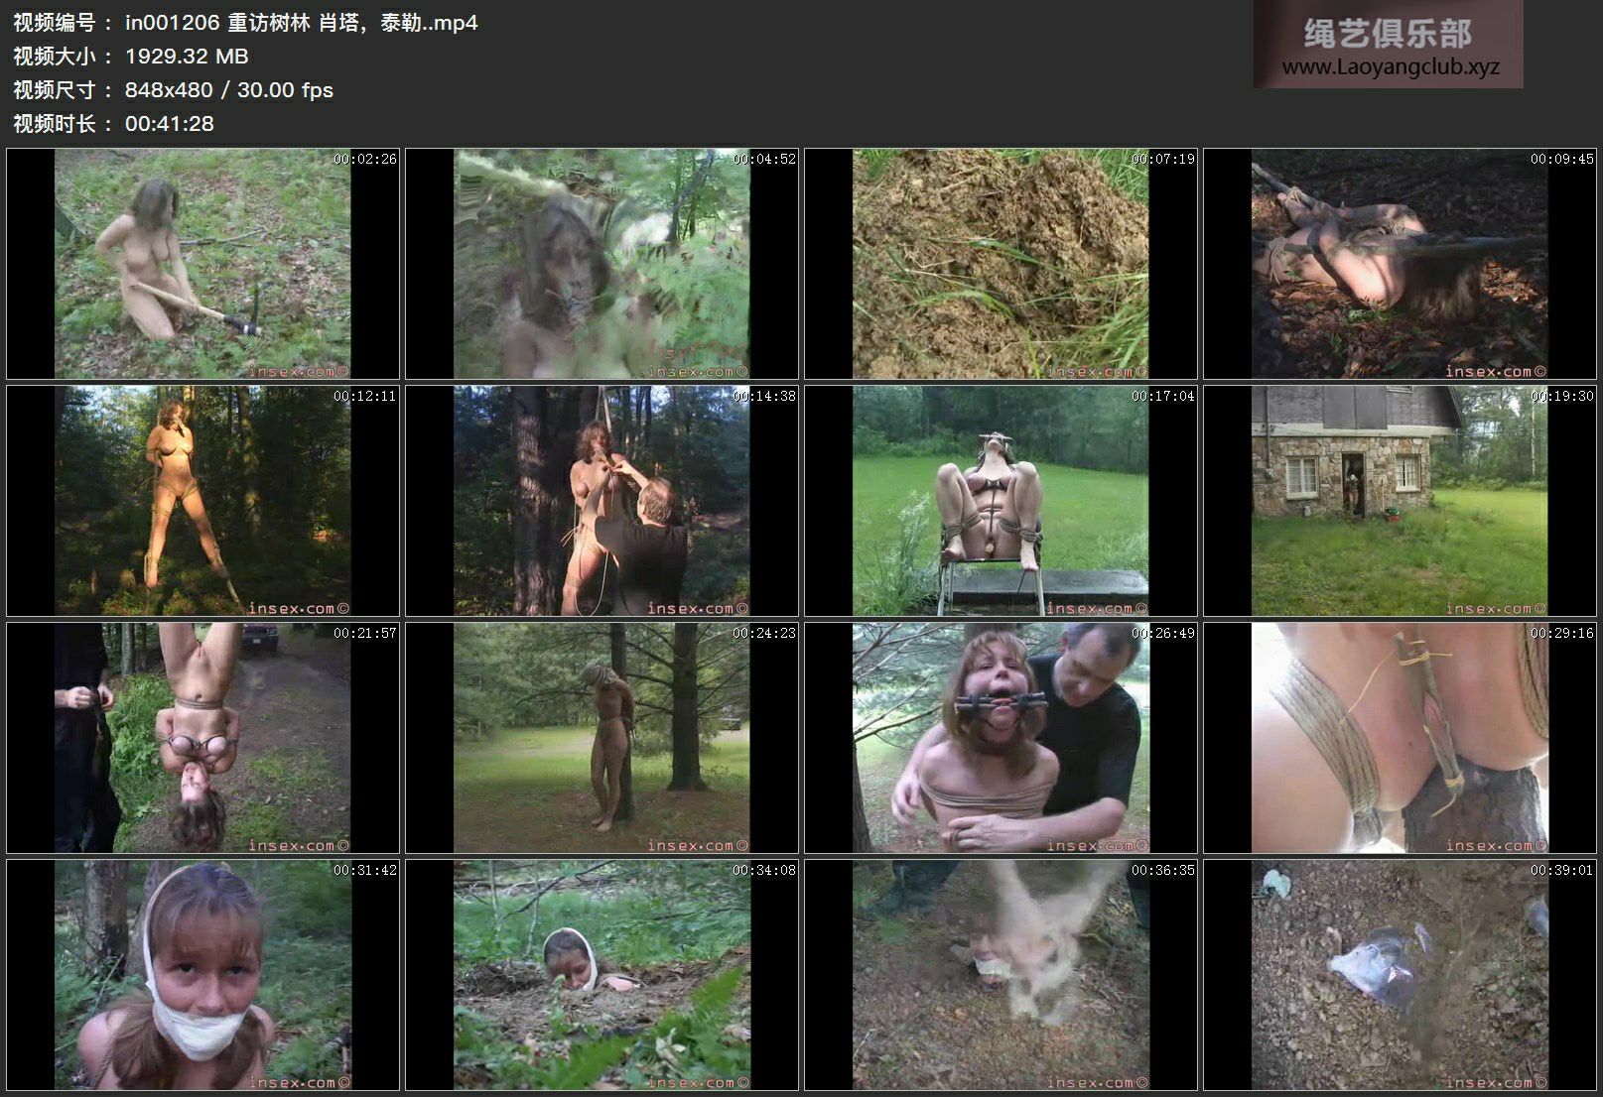The image size is (1603, 1097).
Task: Click the video file name in 视频编号 line
Action: (301, 23)
